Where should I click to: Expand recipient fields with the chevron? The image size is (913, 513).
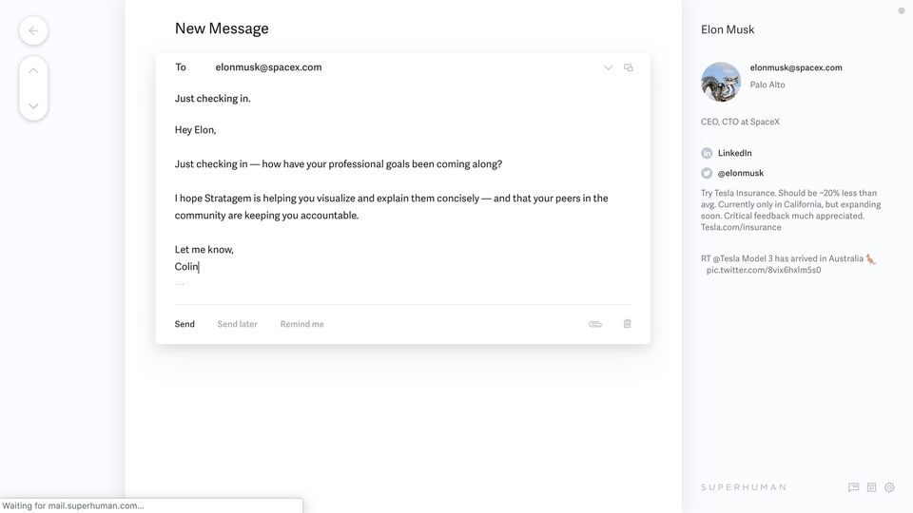pos(608,67)
